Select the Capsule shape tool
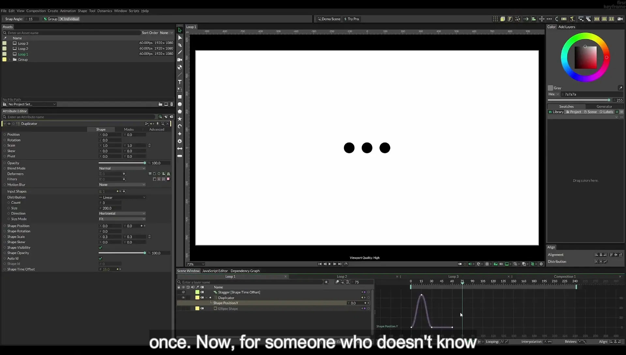Screen dimensions: 626x355 click(180, 156)
